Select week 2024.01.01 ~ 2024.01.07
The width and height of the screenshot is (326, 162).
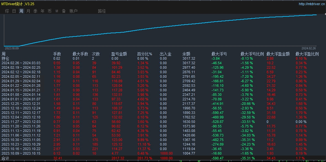pyautogui.click(x=21, y=99)
